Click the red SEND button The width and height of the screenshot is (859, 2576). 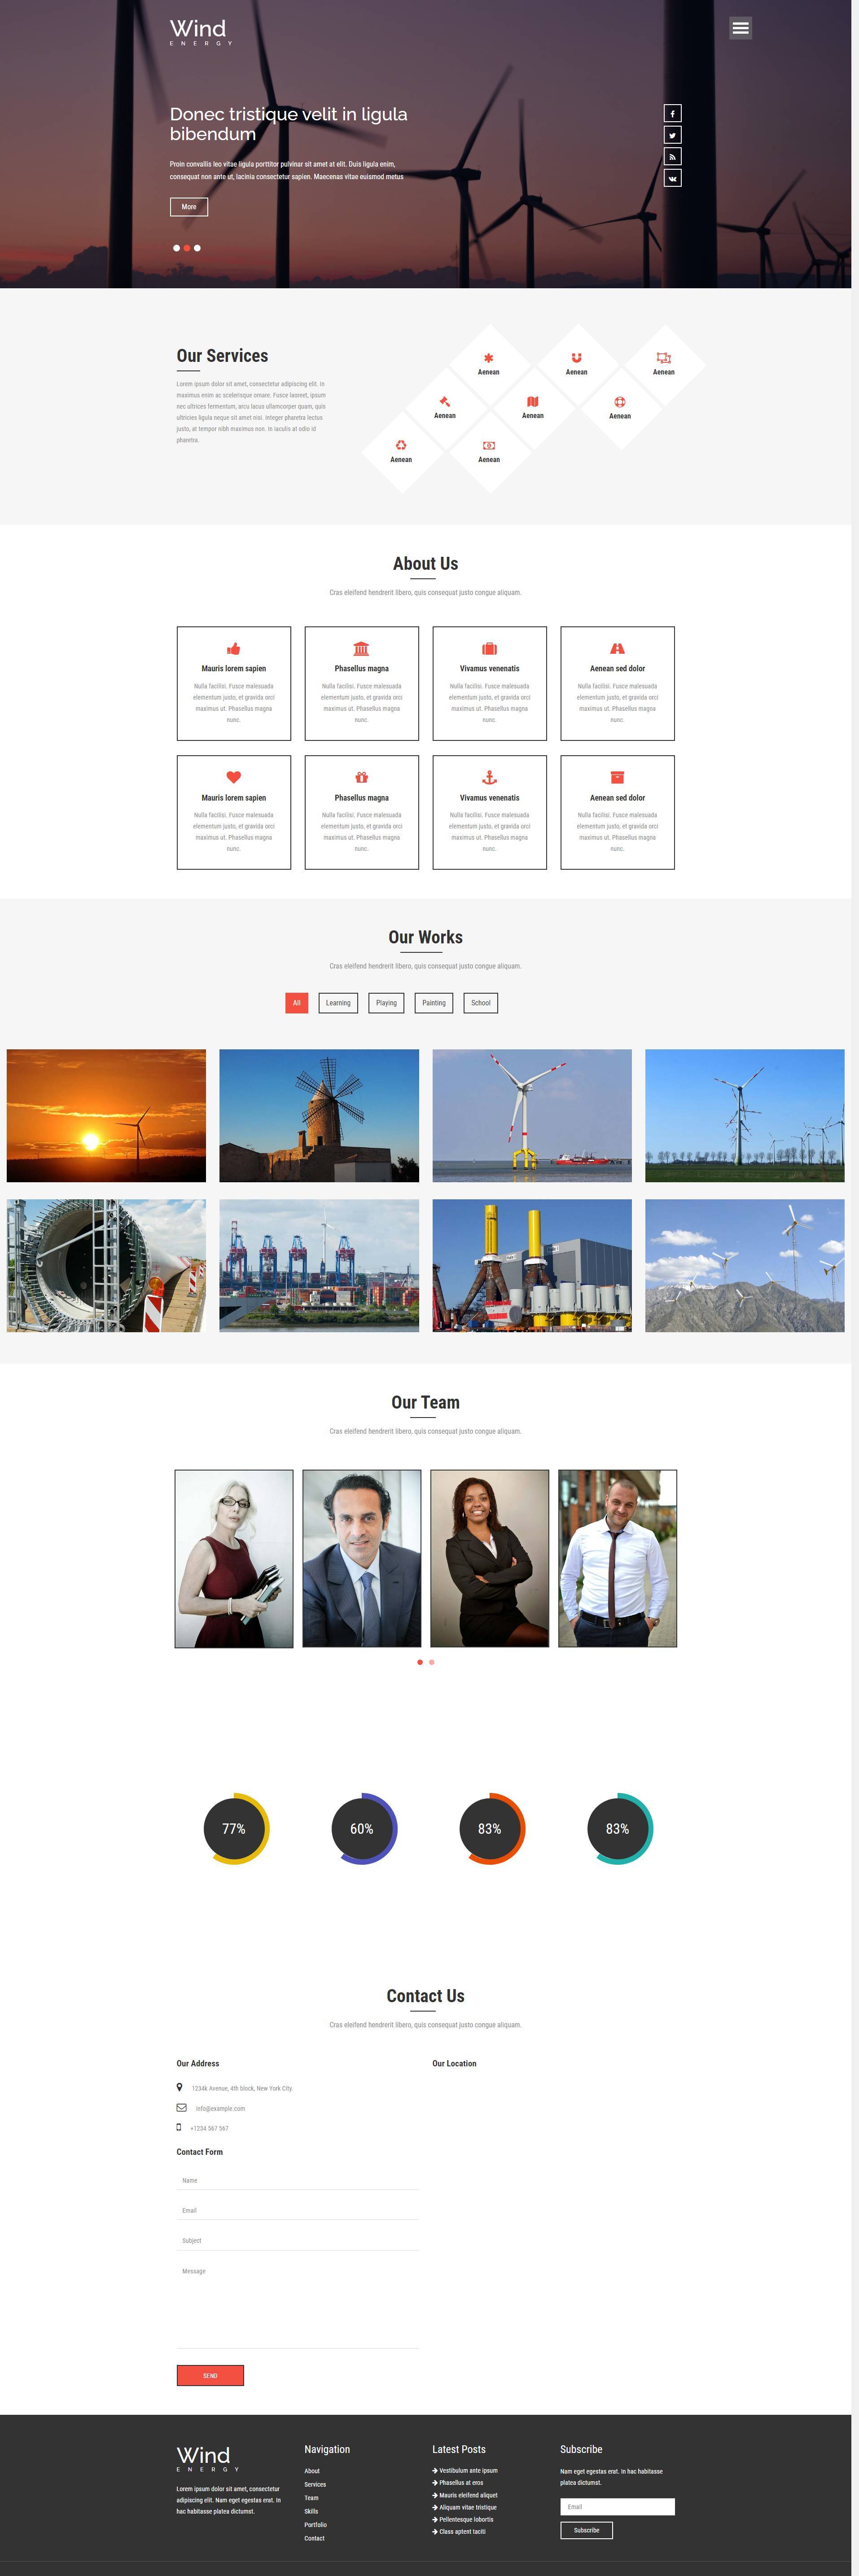pos(210,2375)
